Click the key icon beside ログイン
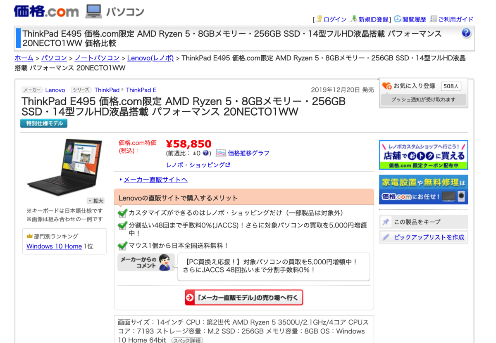 (x=319, y=19)
